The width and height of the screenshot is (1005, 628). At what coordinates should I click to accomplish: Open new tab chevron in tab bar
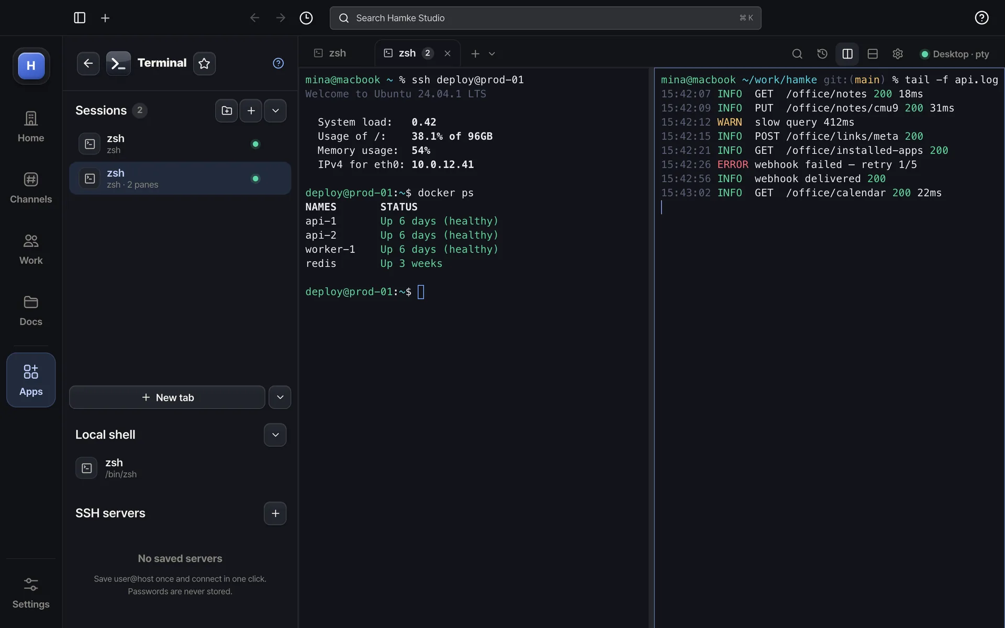pyautogui.click(x=492, y=54)
